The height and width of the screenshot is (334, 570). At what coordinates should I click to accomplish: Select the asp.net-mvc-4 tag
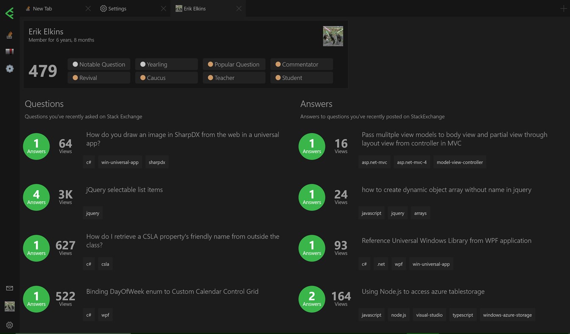pyautogui.click(x=411, y=162)
